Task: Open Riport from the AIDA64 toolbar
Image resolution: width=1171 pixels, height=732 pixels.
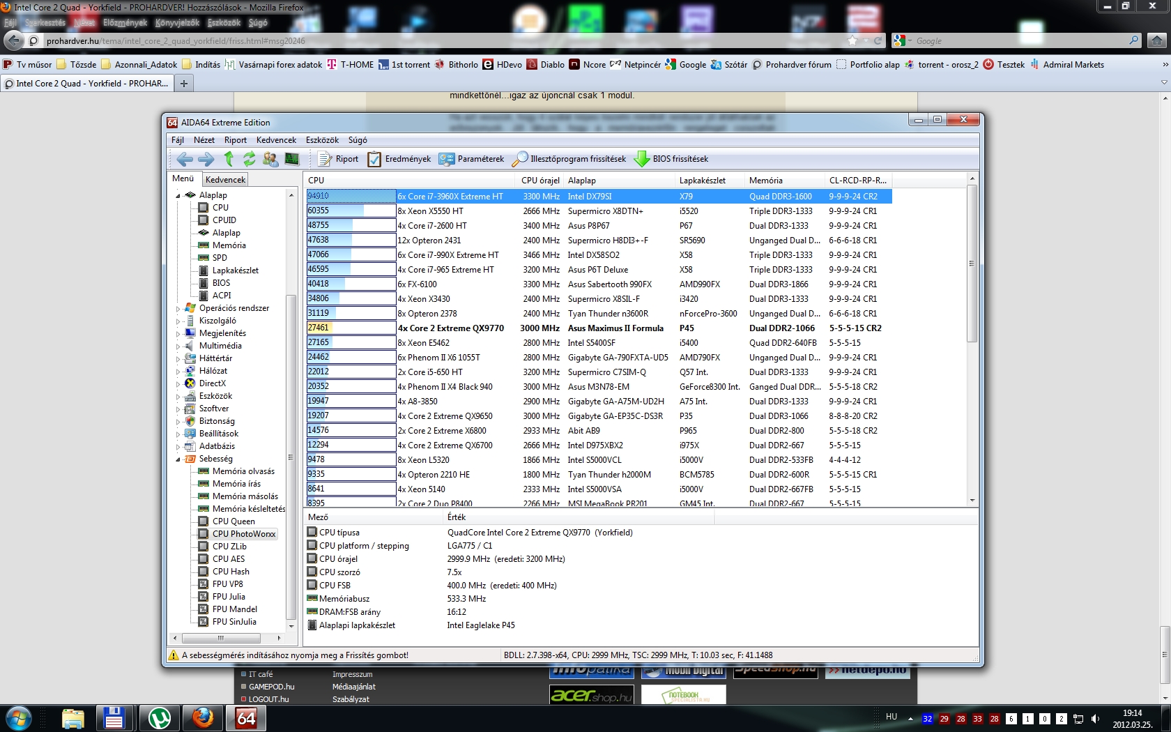Action: (x=339, y=159)
